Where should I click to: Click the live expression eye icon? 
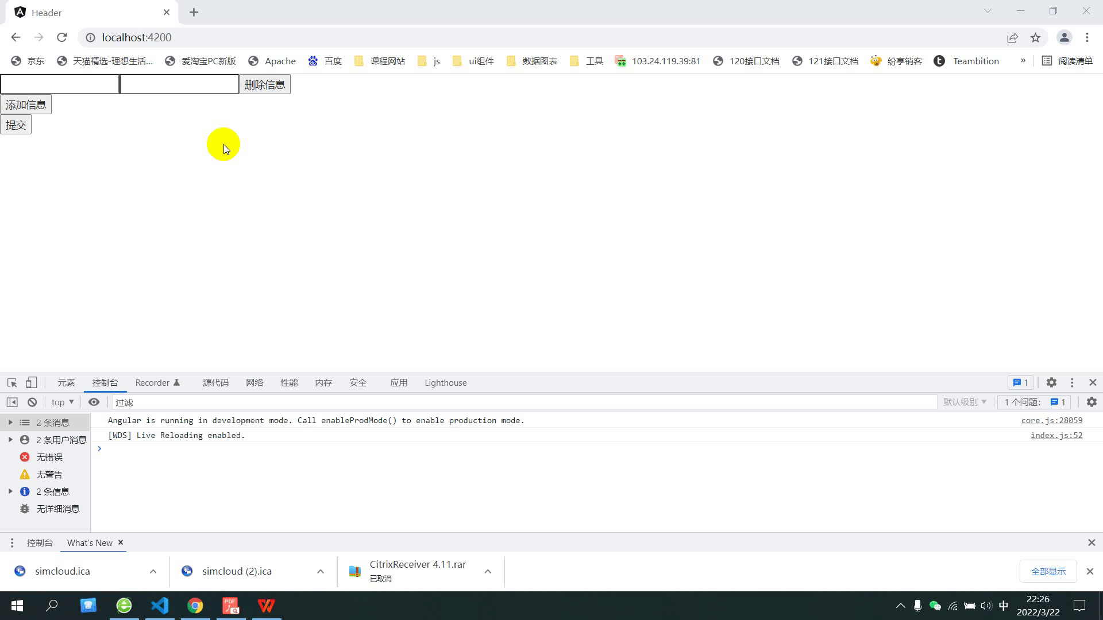click(x=94, y=402)
